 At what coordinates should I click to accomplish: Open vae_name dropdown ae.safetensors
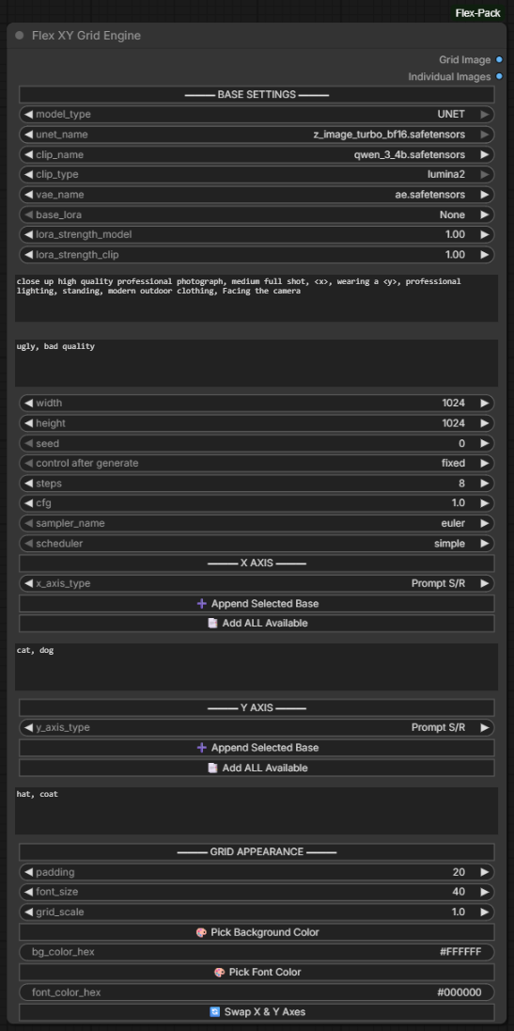coord(257,195)
